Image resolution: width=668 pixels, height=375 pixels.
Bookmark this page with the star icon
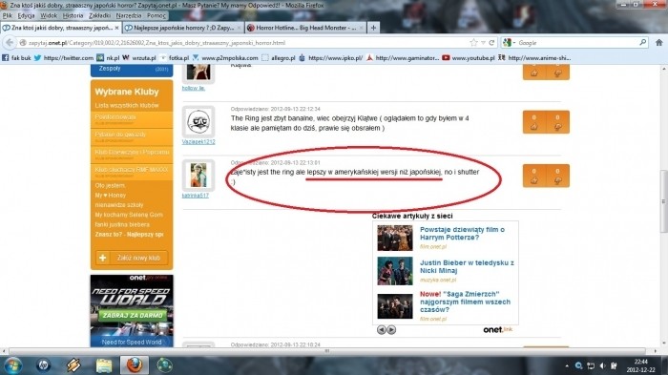click(x=473, y=43)
